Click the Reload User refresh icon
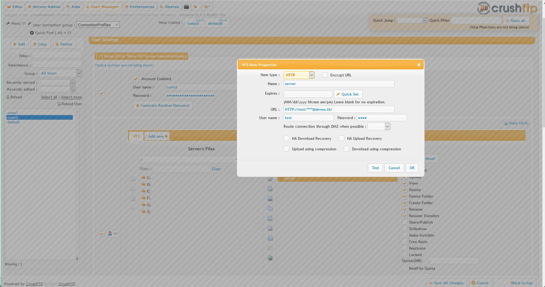 [59, 104]
